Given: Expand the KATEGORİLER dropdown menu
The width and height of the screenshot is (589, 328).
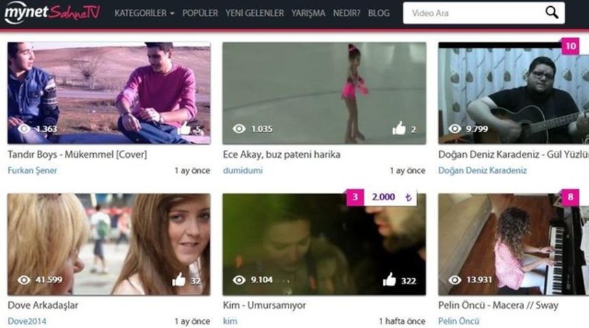Looking at the screenshot, I should 145,13.
